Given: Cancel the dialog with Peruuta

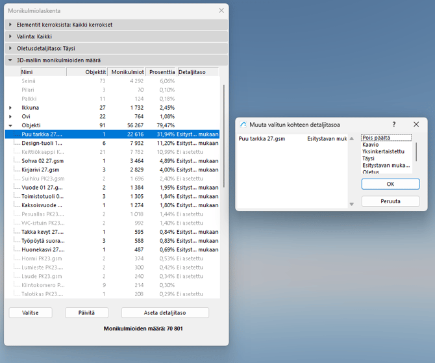Looking at the screenshot, I should pos(390,201).
